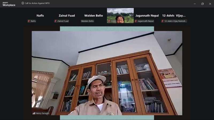214x120 pixels.
Task: Click I KIM's muted microphone icon
Action: coord(109,21)
